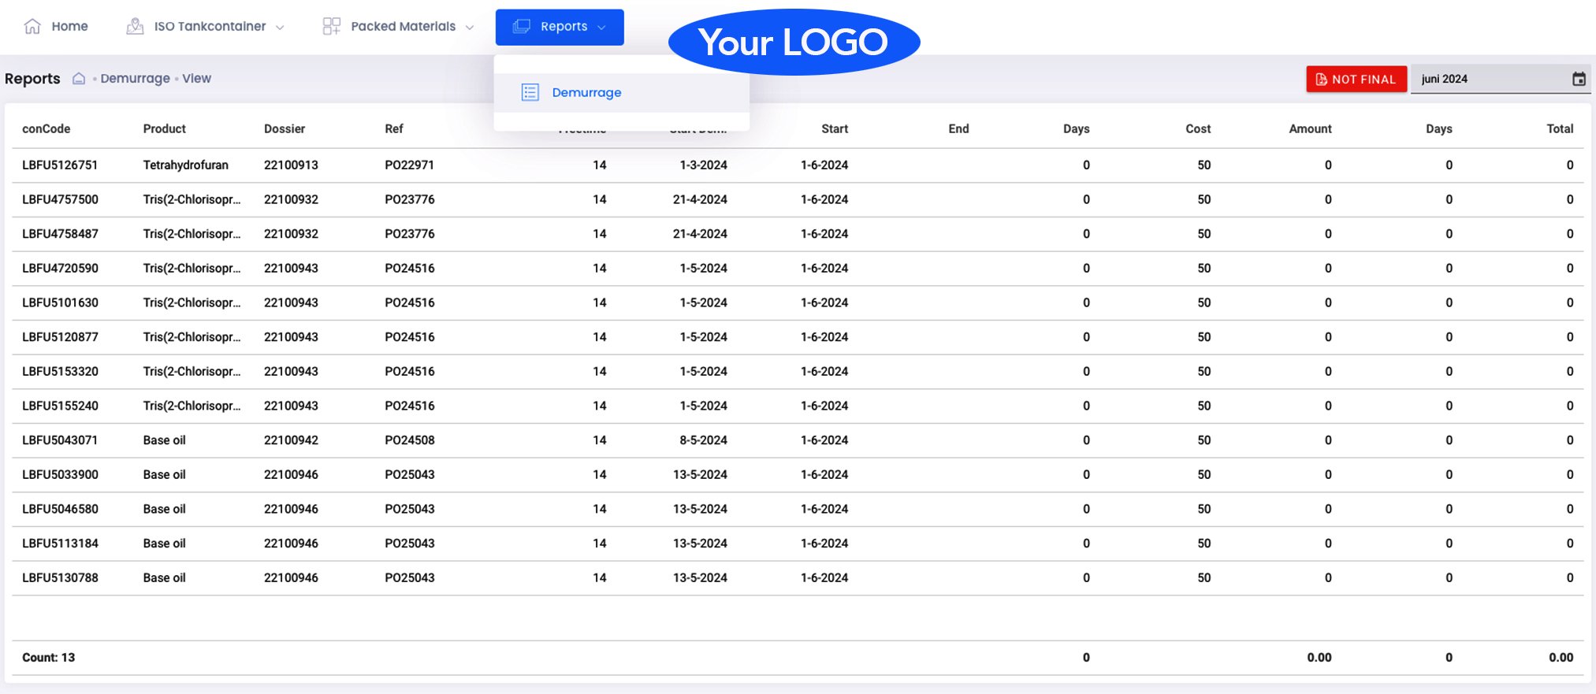
Task: Sort by the Start column header
Action: click(x=835, y=128)
